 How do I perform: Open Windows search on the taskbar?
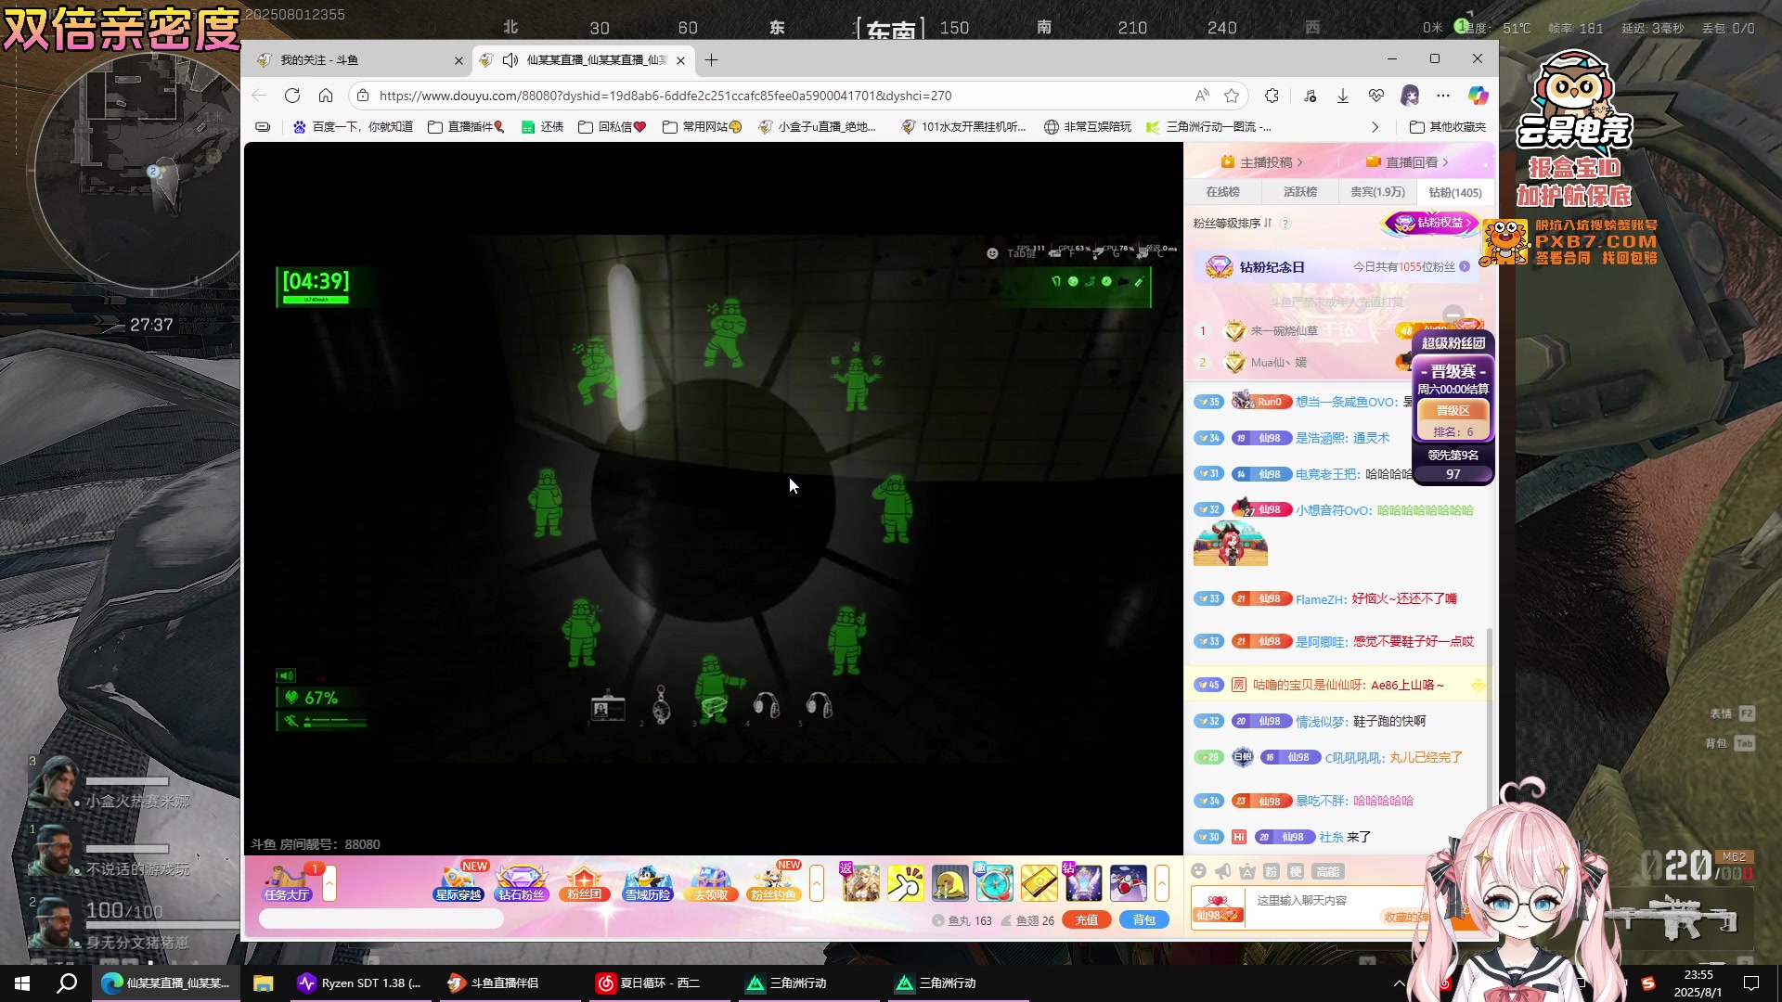click(67, 983)
